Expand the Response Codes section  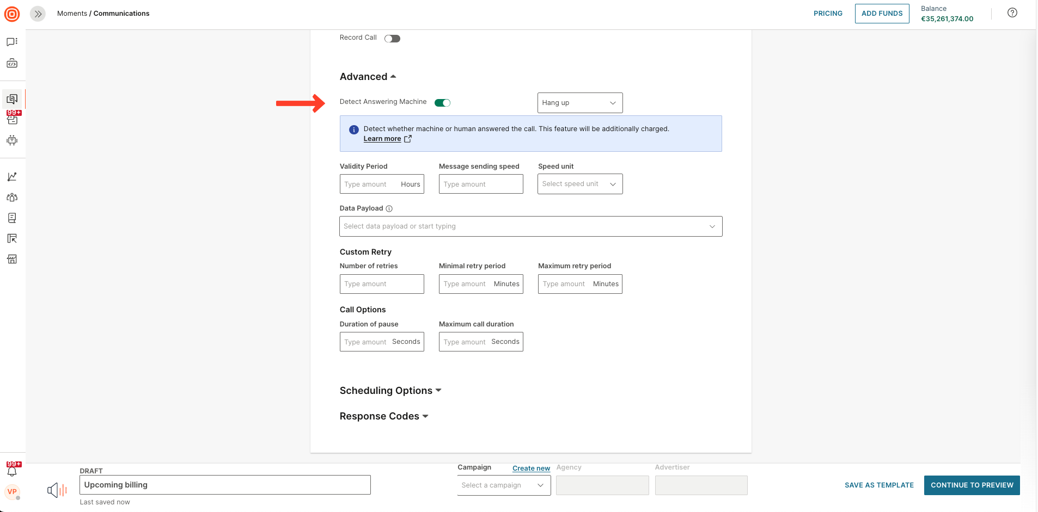(x=383, y=416)
